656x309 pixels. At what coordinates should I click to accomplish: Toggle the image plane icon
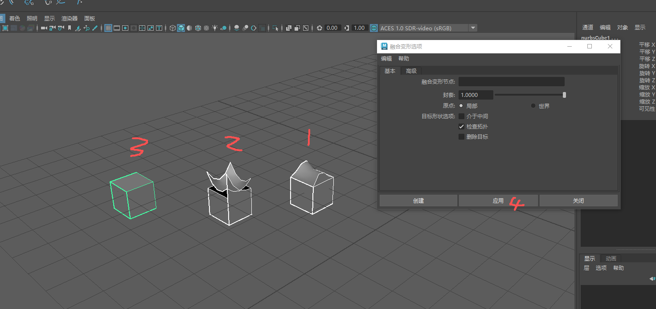click(x=78, y=28)
